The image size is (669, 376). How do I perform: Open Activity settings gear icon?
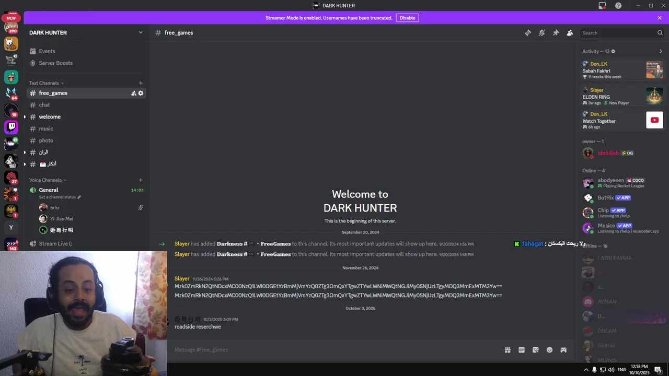(x=613, y=51)
